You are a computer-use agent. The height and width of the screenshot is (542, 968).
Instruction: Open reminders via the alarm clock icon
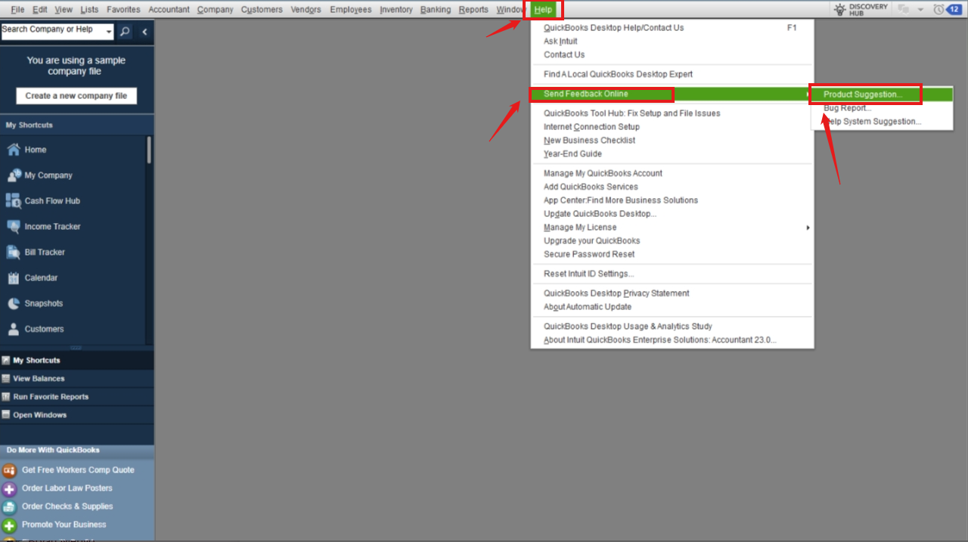[939, 10]
